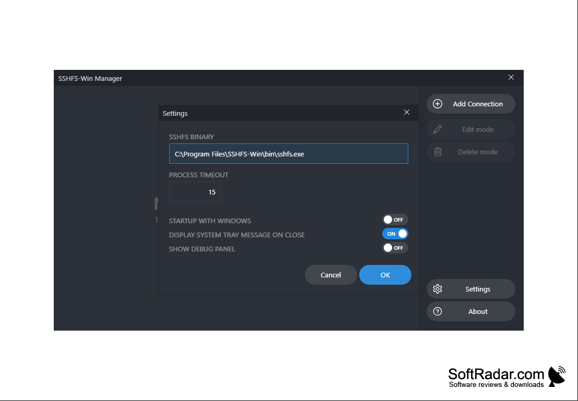The height and width of the screenshot is (401, 578).
Task: Close the Settings dialog with X
Action: [407, 112]
